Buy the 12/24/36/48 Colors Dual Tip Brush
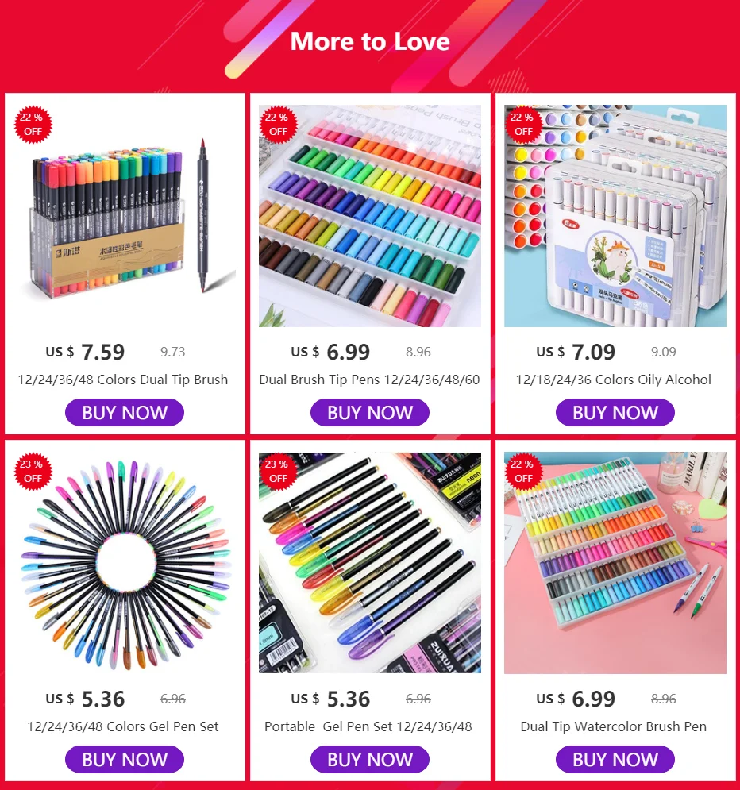740x790 pixels. point(125,413)
